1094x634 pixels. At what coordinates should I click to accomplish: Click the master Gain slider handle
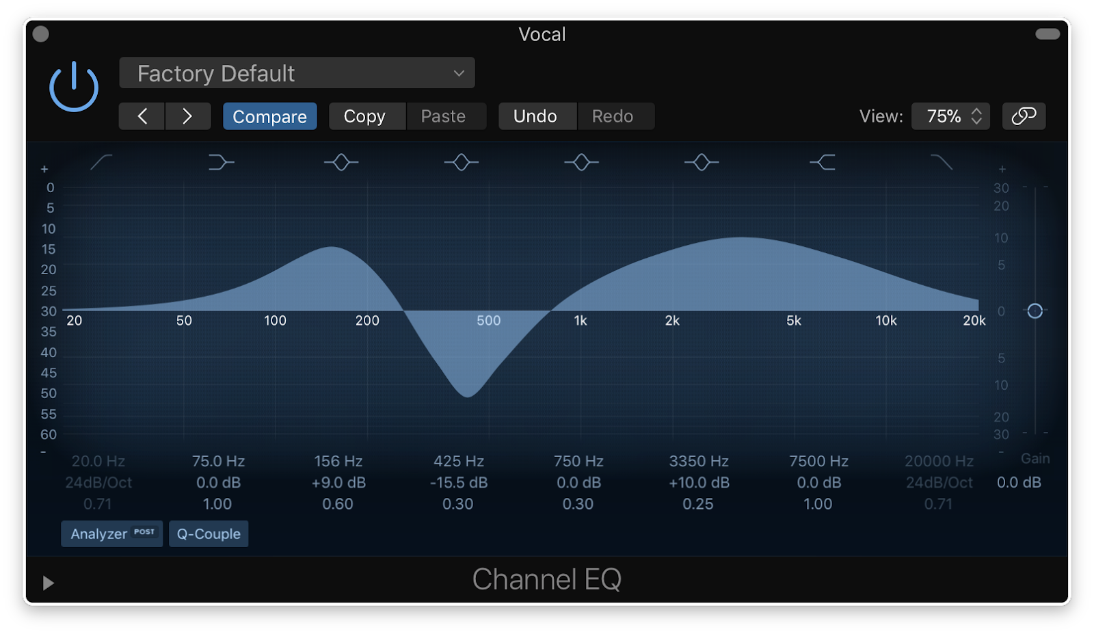(x=1035, y=311)
